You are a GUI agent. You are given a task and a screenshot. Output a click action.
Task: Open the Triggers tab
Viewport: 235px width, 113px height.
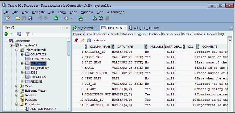click(x=140, y=34)
